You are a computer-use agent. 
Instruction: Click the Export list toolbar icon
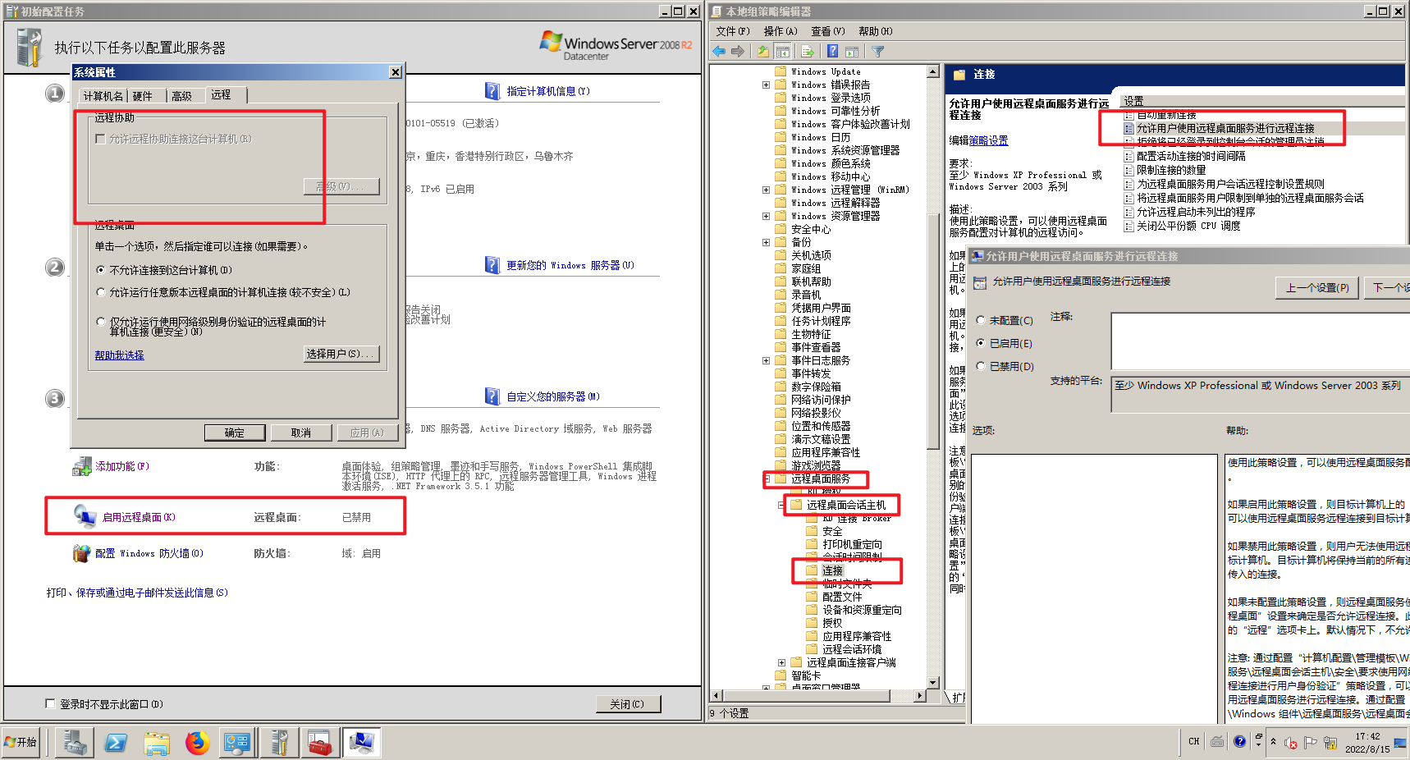808,52
